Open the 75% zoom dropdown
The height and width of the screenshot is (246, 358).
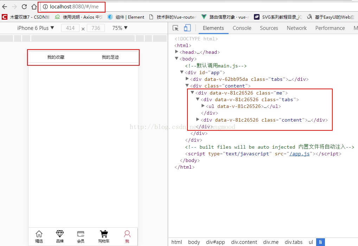tap(120, 28)
